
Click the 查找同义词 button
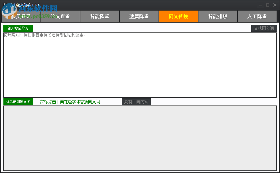(264, 28)
